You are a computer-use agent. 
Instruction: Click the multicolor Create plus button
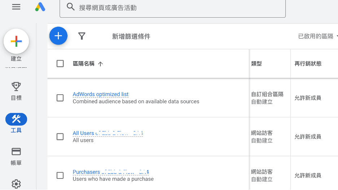(x=16, y=41)
